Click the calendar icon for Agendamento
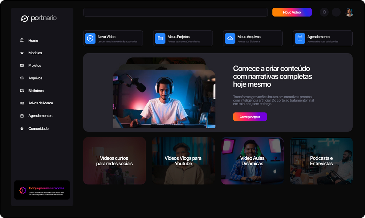Viewport: 365px width, 218px height. (x=300, y=38)
